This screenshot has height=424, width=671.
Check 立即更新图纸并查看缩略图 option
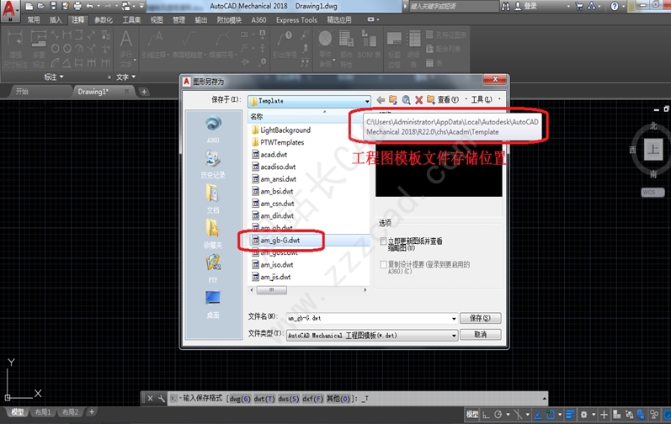coord(383,241)
